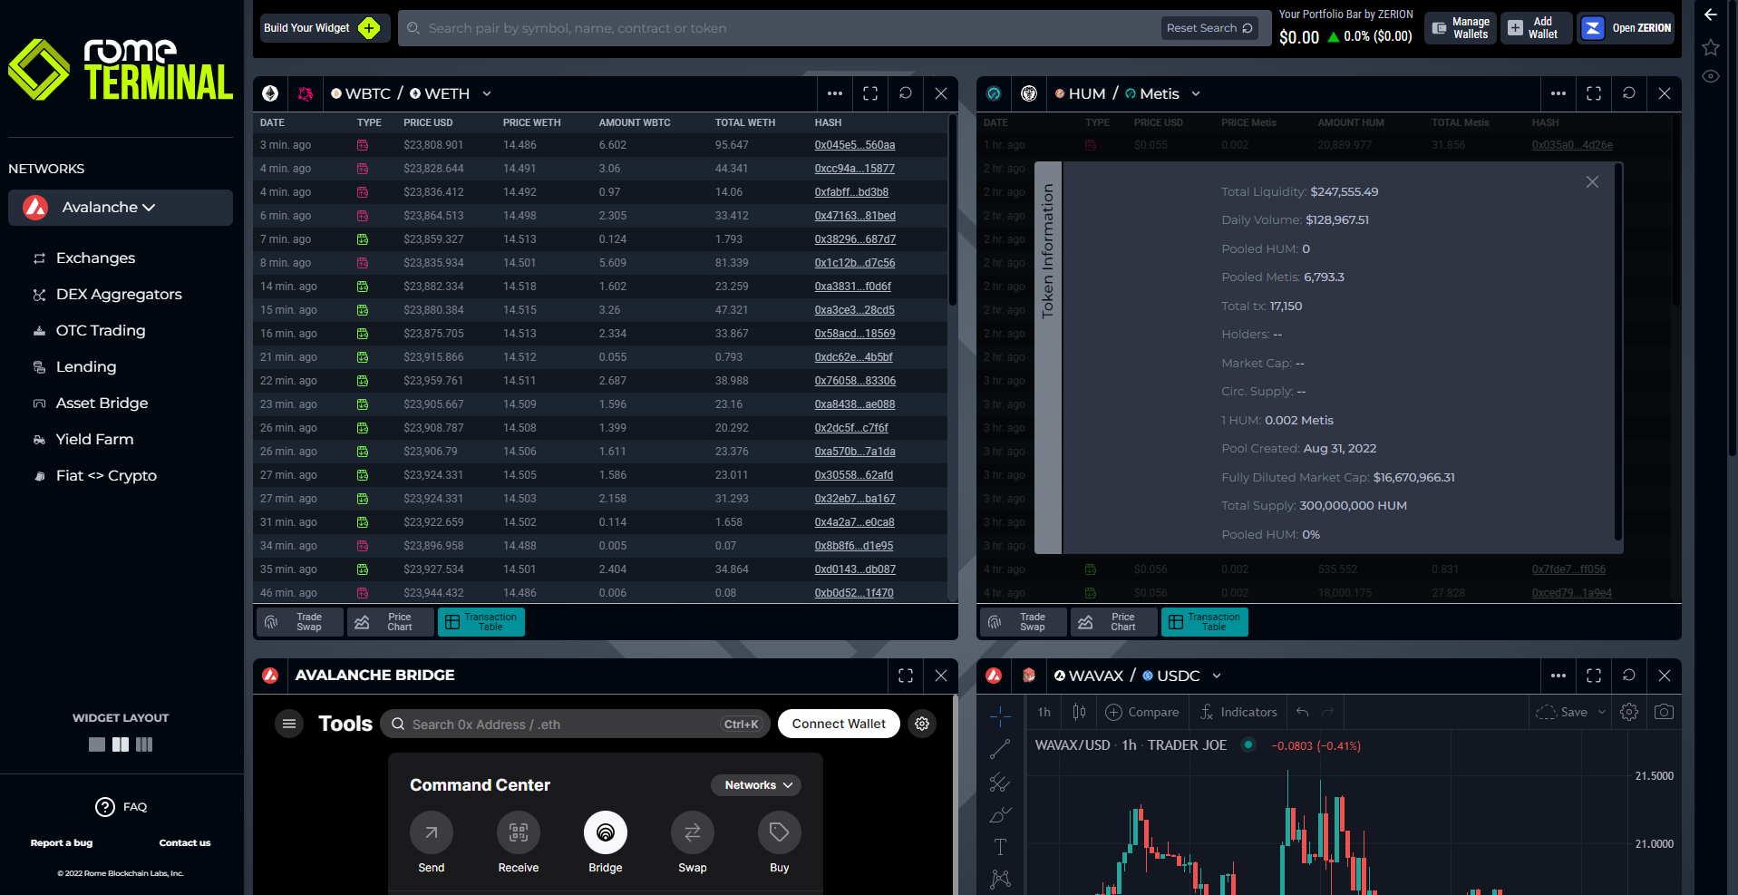
Task: Click the favorites star icon on right bar
Action: 1711,47
